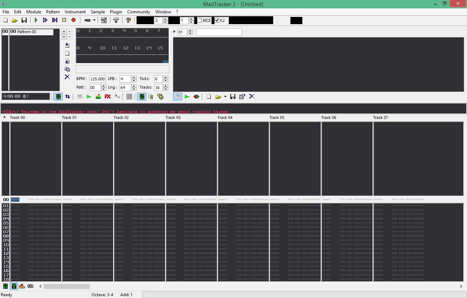
Task: Click the red FX icon
Action: [108, 97]
